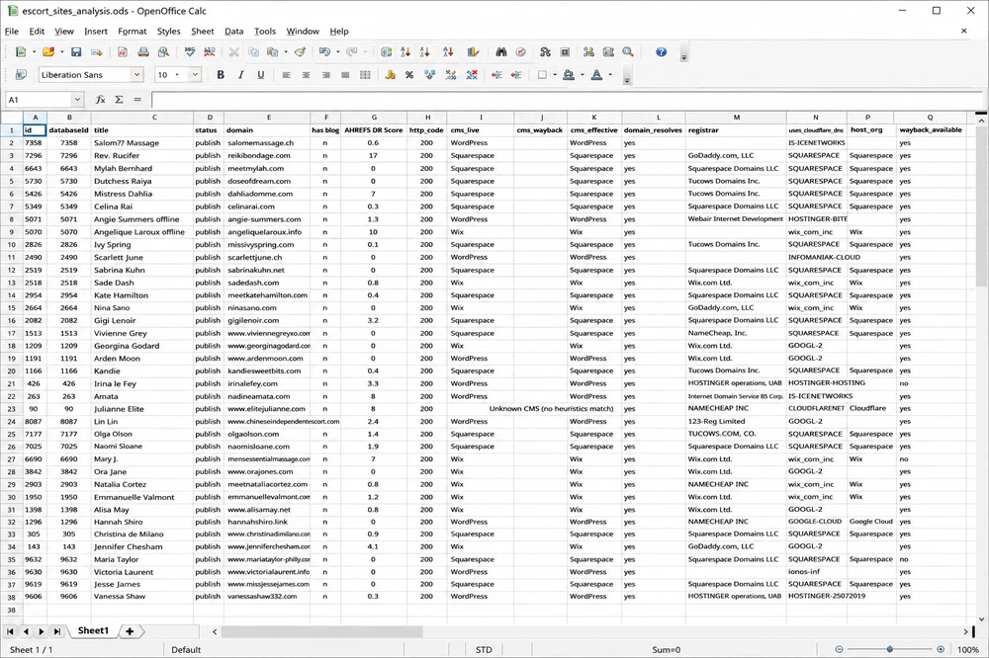The image size is (989, 658).
Task: Open the Function Wizard fx icon
Action: (100, 100)
